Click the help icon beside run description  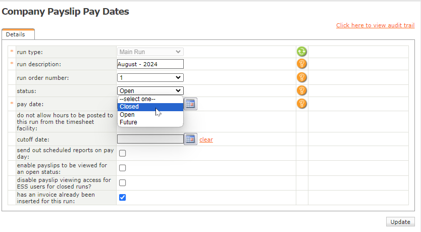coord(301,64)
